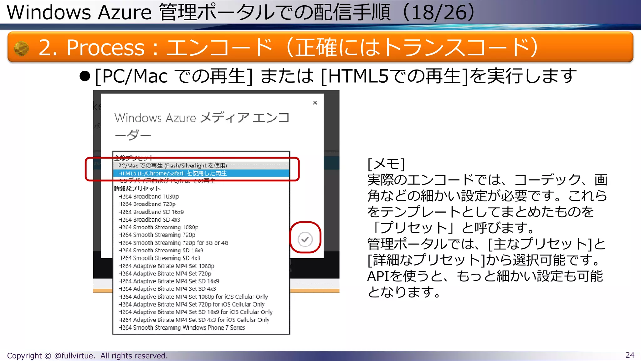Choose 'HTML5 (IE/Chrome/Safari) を使用した再生' preset
641x361 pixels.
click(201, 173)
